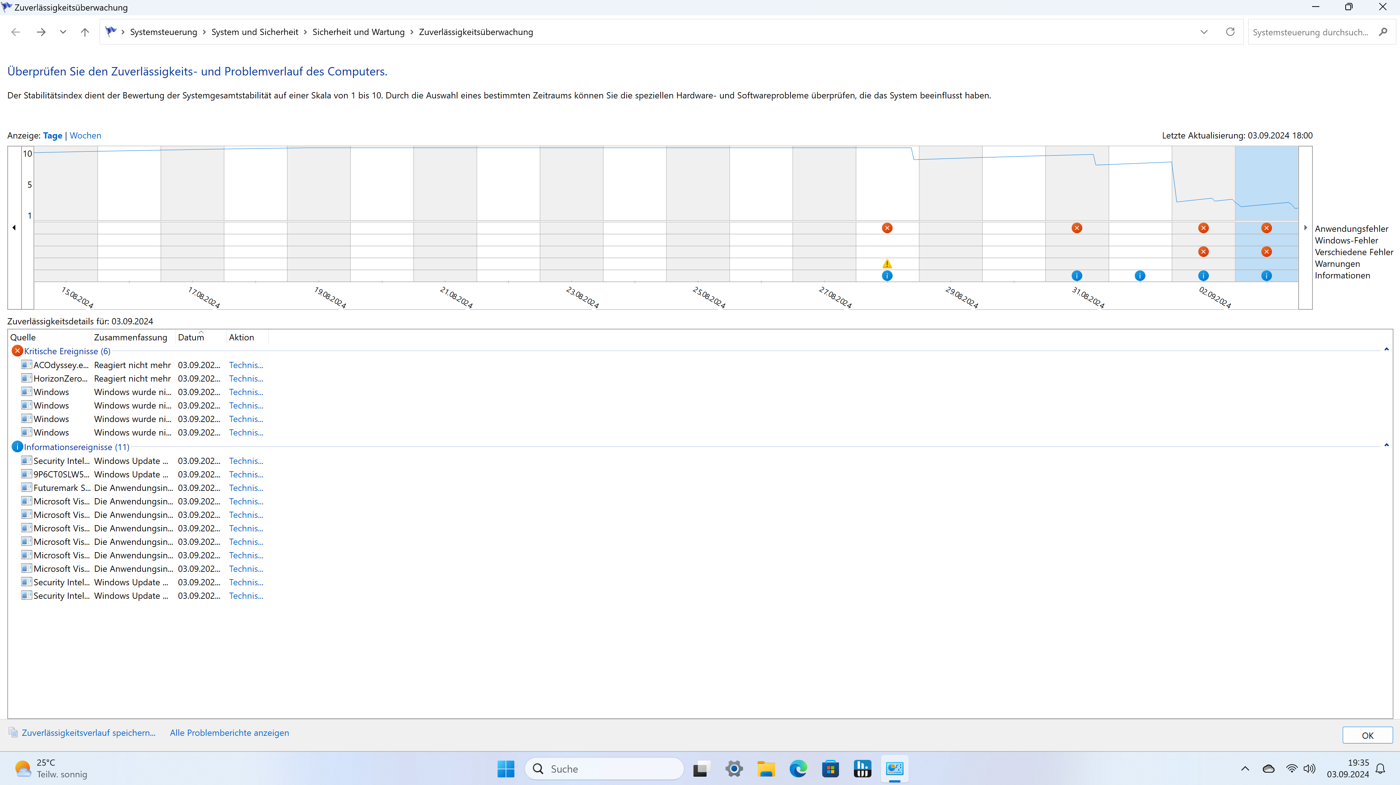This screenshot has height=785, width=1400.
Task: Click the refresh button in address bar
Action: [1230, 32]
